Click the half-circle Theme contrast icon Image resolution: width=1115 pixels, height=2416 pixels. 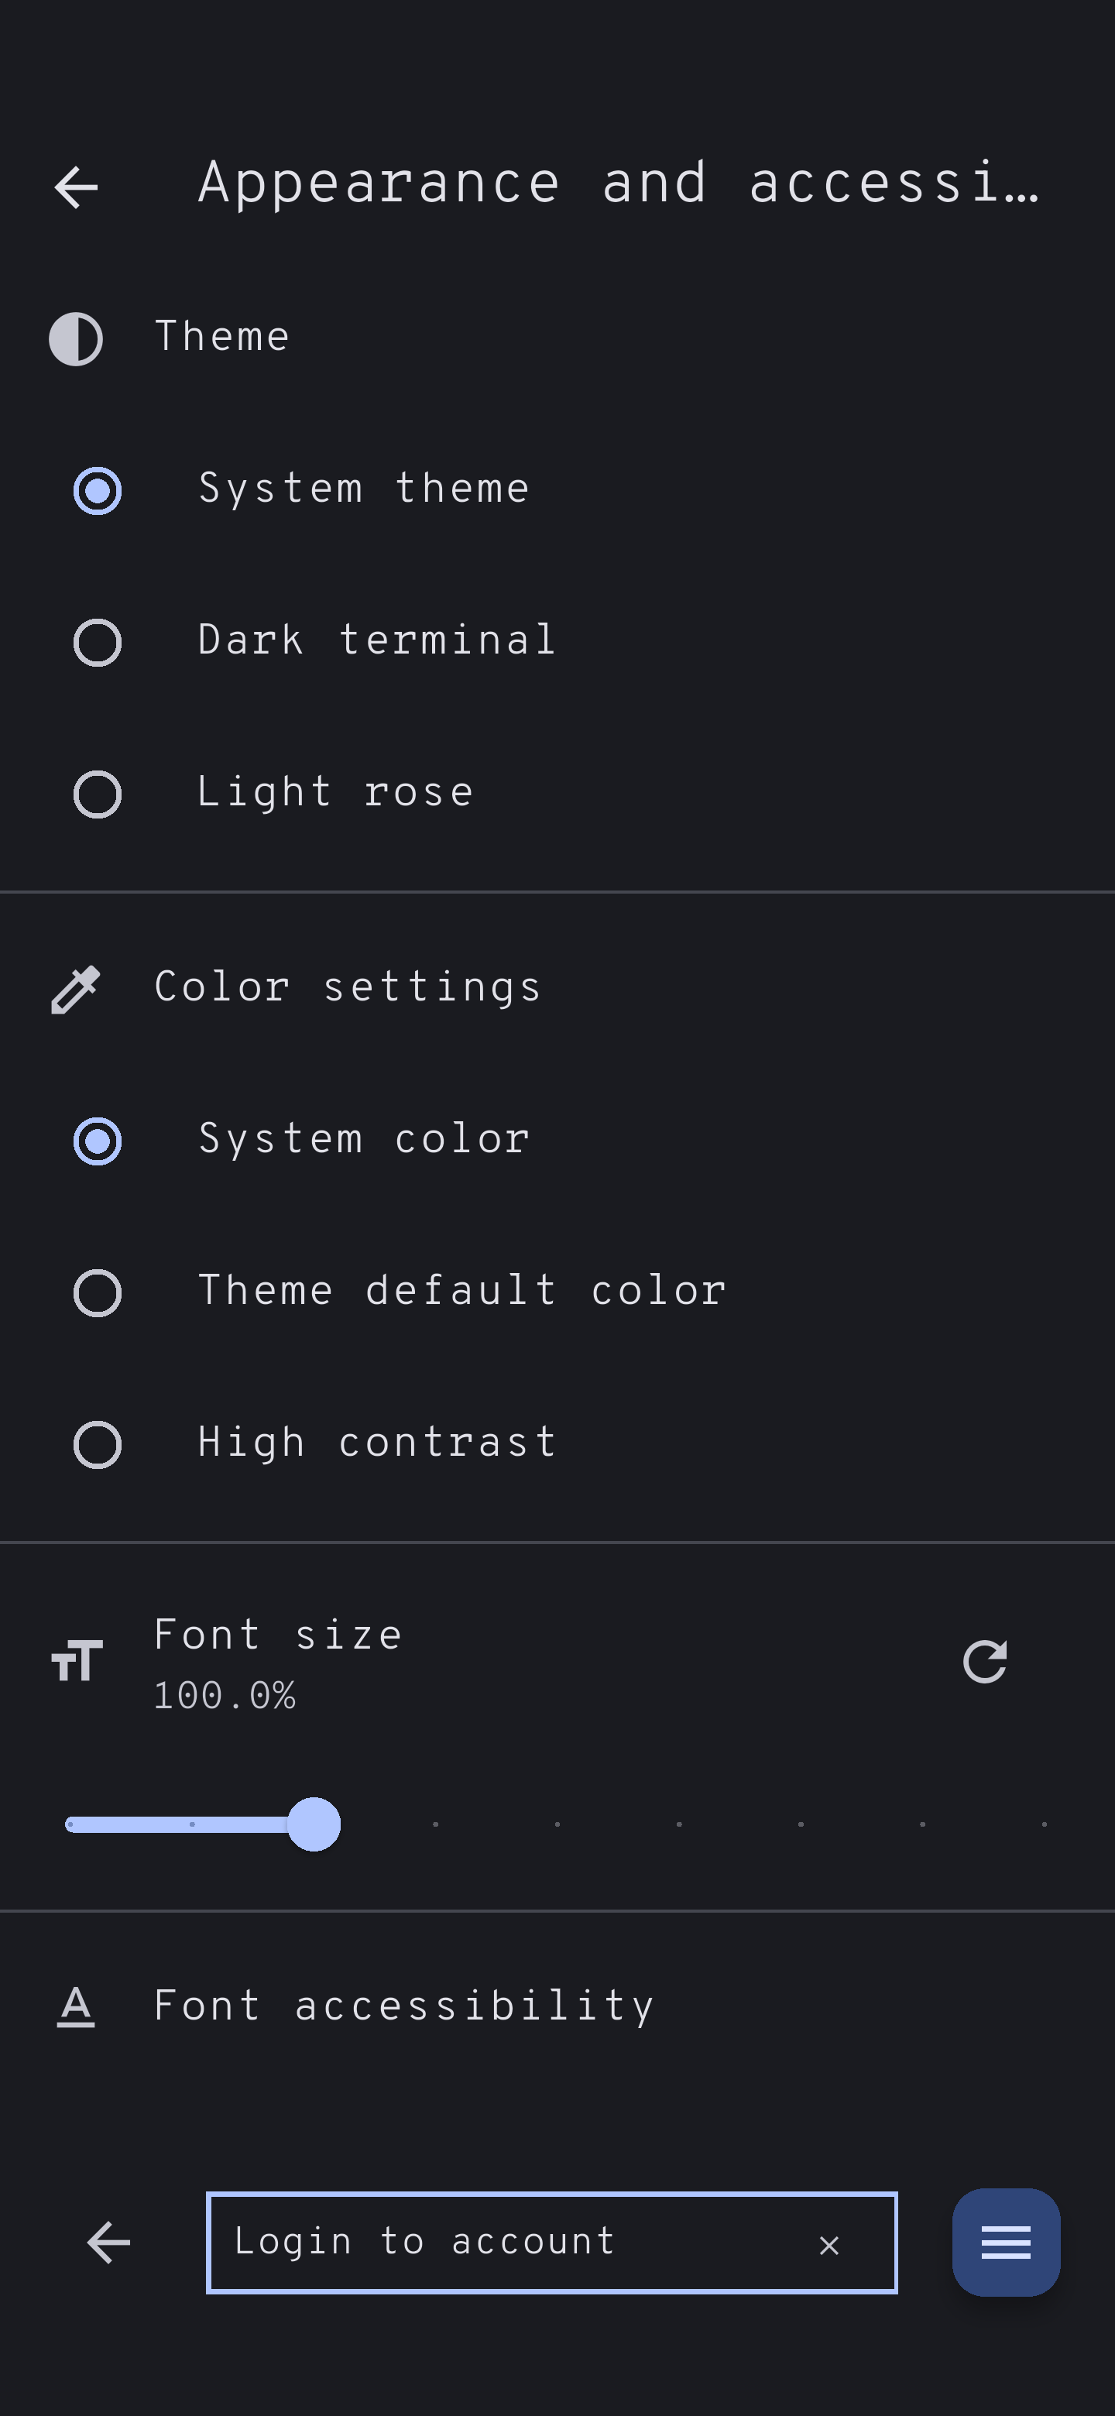tap(76, 338)
